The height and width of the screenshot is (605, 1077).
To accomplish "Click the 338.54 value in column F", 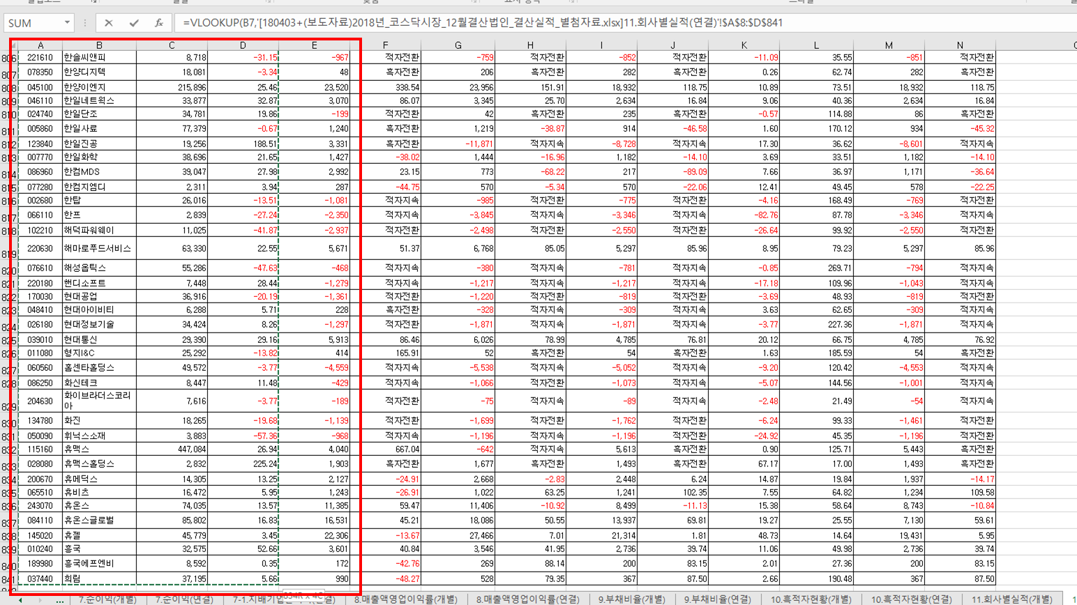I will 385,87.
